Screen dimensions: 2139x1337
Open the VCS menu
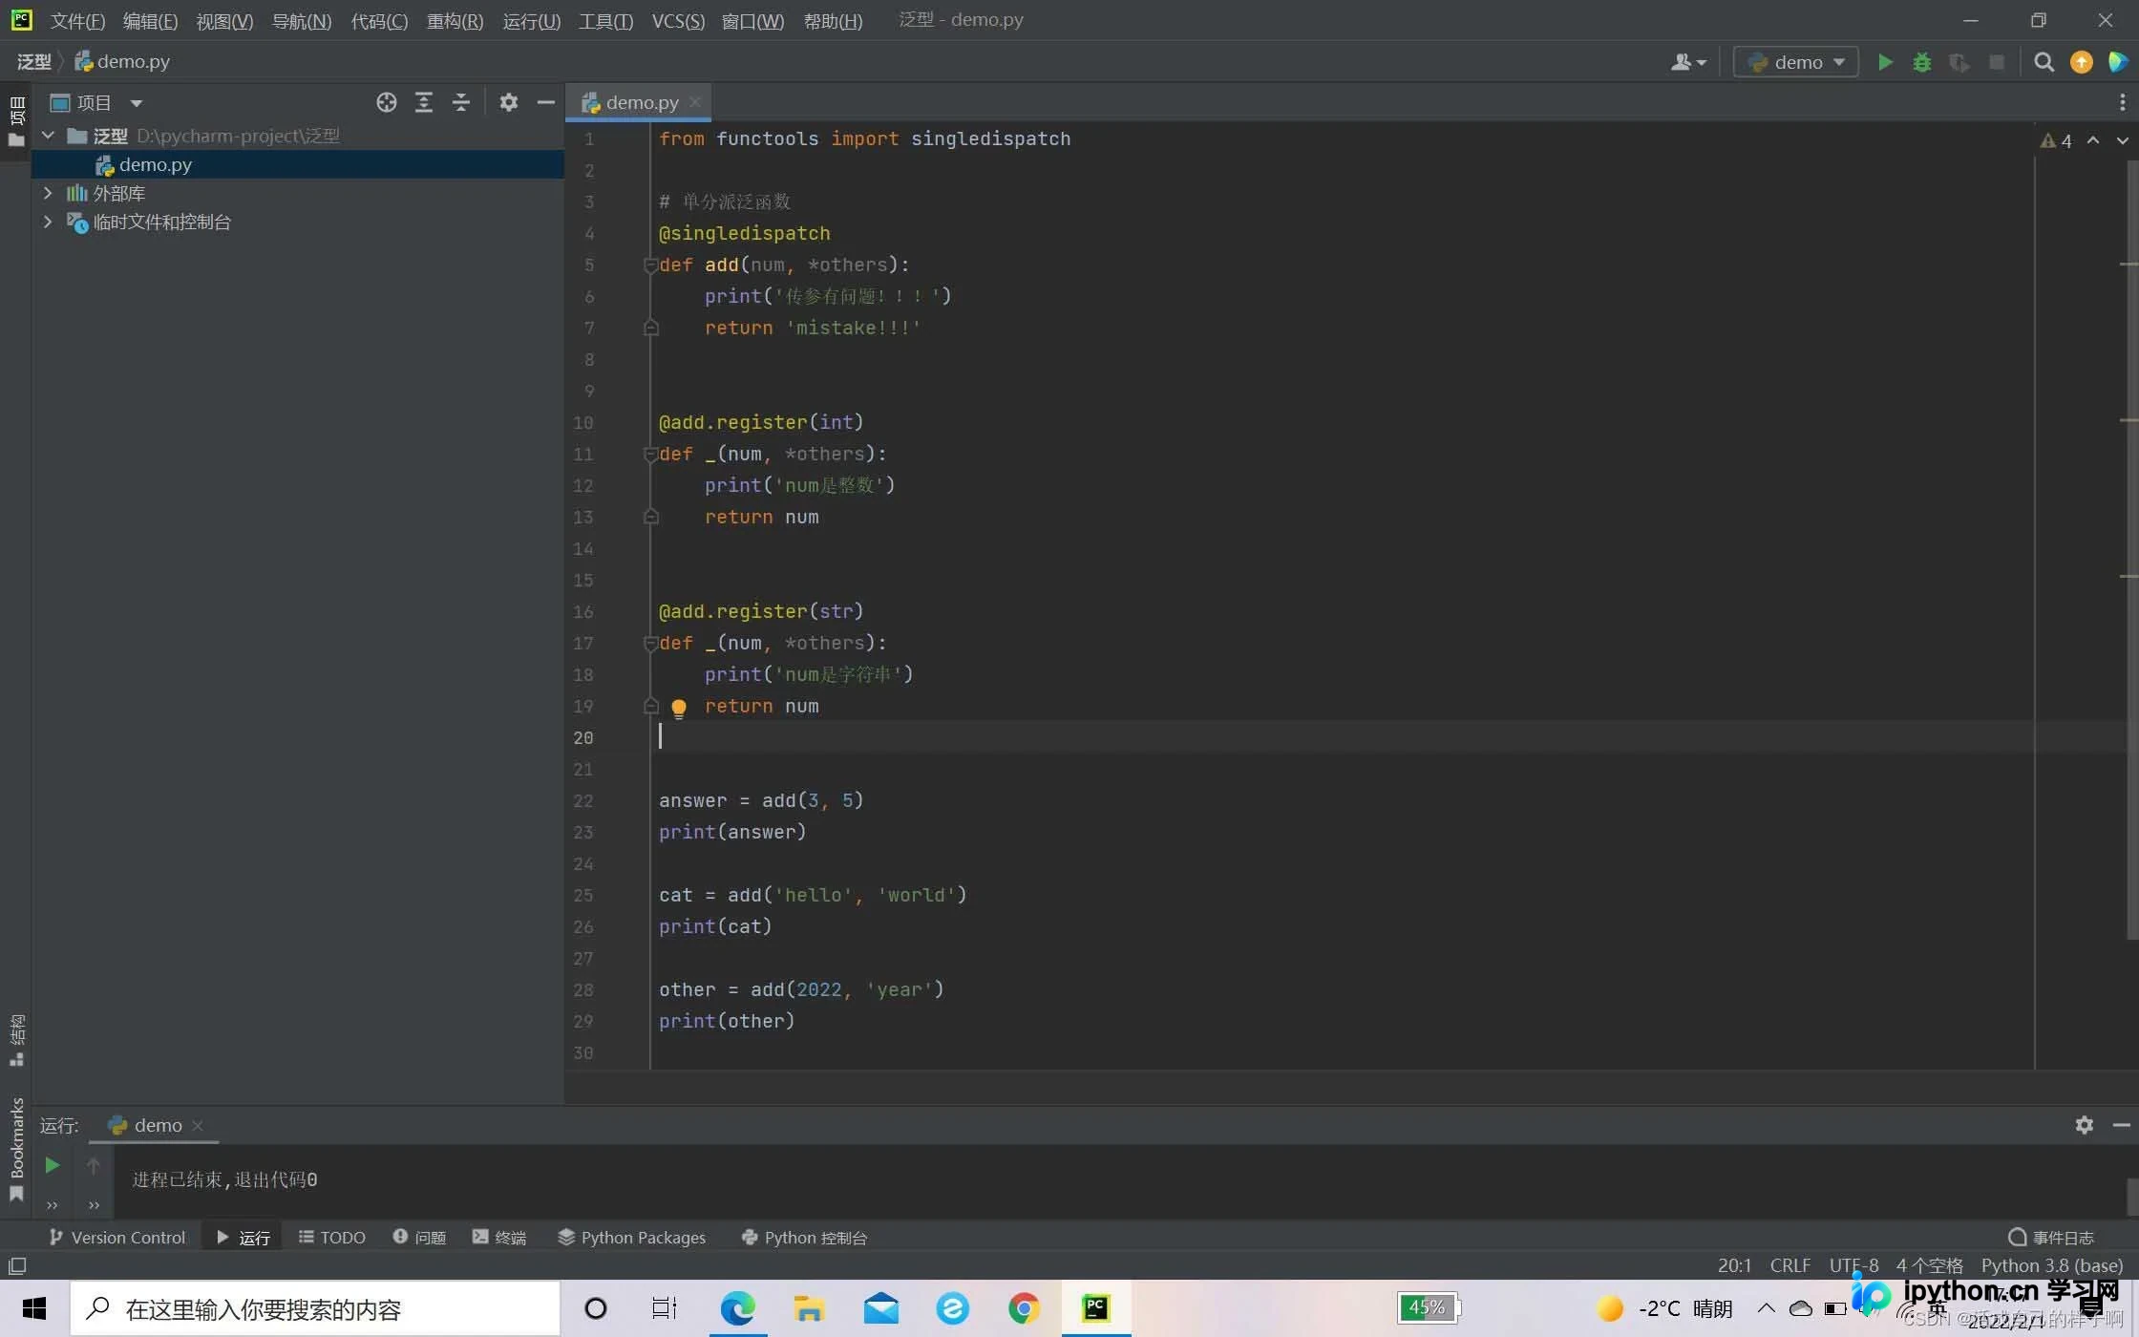pos(678,20)
